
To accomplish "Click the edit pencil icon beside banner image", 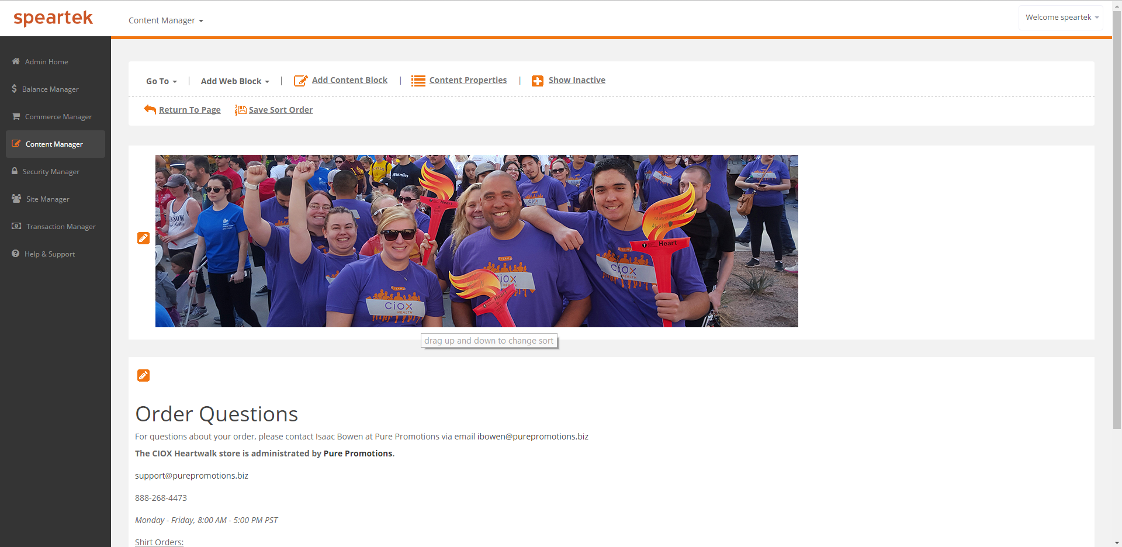I will point(143,238).
